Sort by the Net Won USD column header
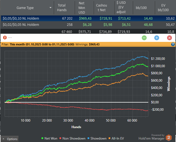The image size is (176, 142). (81, 8)
